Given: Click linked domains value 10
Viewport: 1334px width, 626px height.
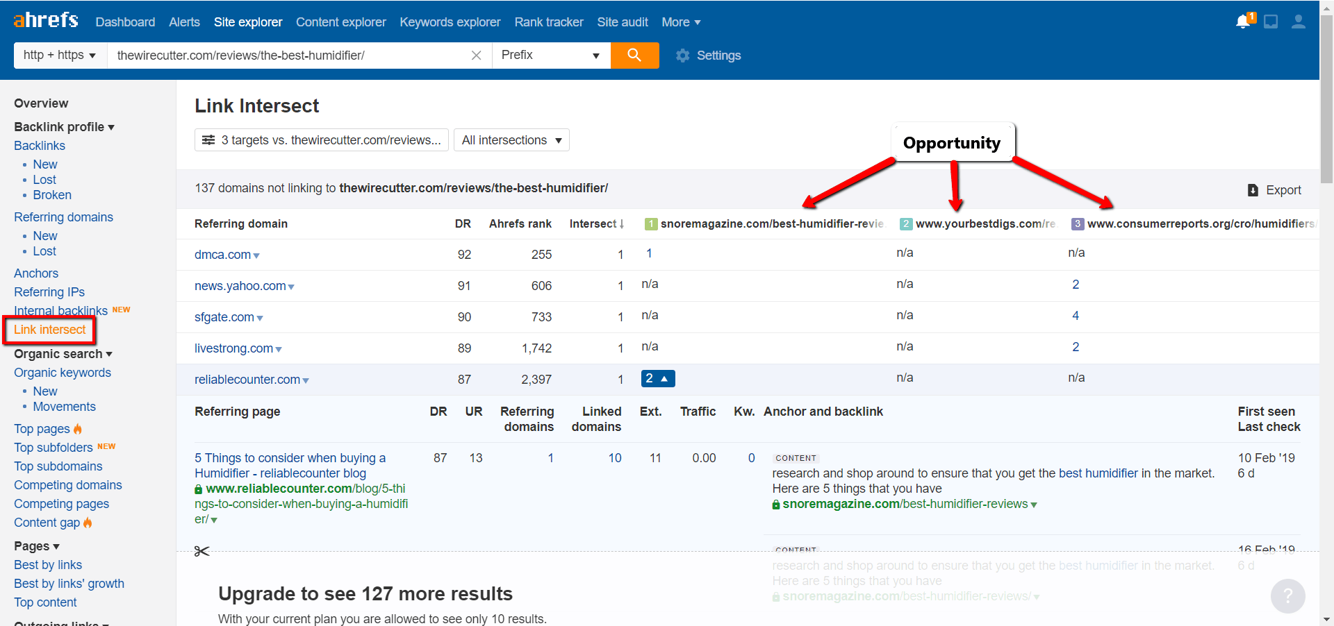Looking at the screenshot, I should point(615,458).
